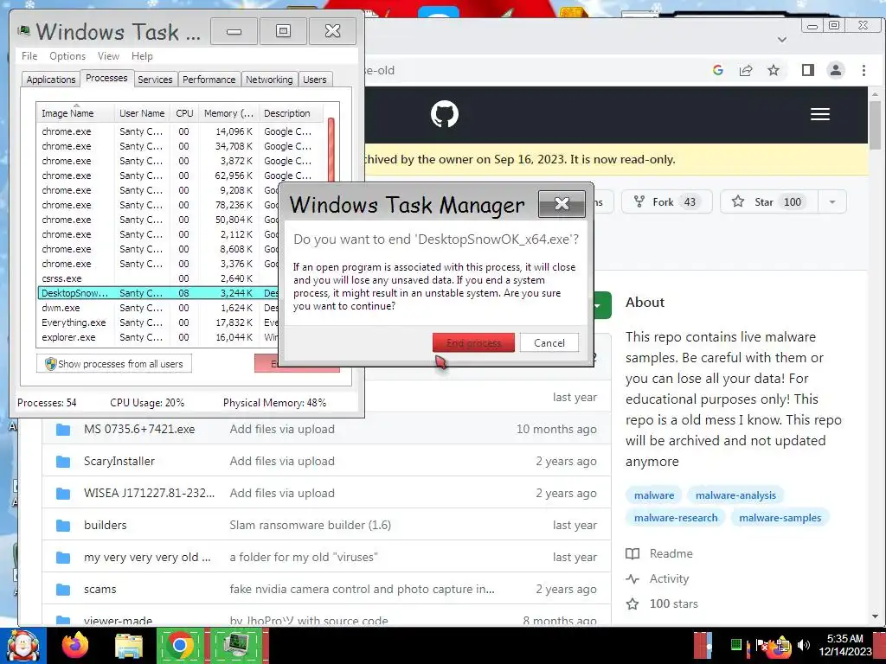
Task: Open the Readme link in About
Action: click(x=671, y=553)
